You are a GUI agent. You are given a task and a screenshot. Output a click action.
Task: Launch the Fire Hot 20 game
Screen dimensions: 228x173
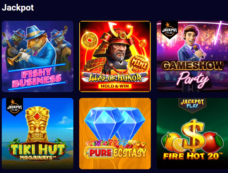click(192, 133)
